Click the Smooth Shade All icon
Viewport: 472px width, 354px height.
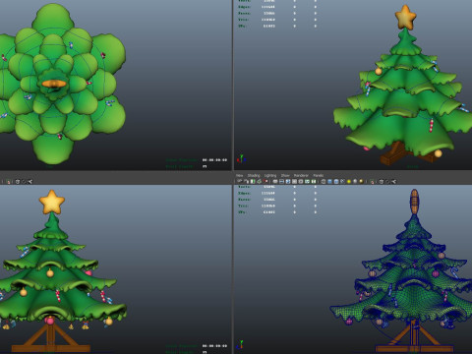pos(329,181)
